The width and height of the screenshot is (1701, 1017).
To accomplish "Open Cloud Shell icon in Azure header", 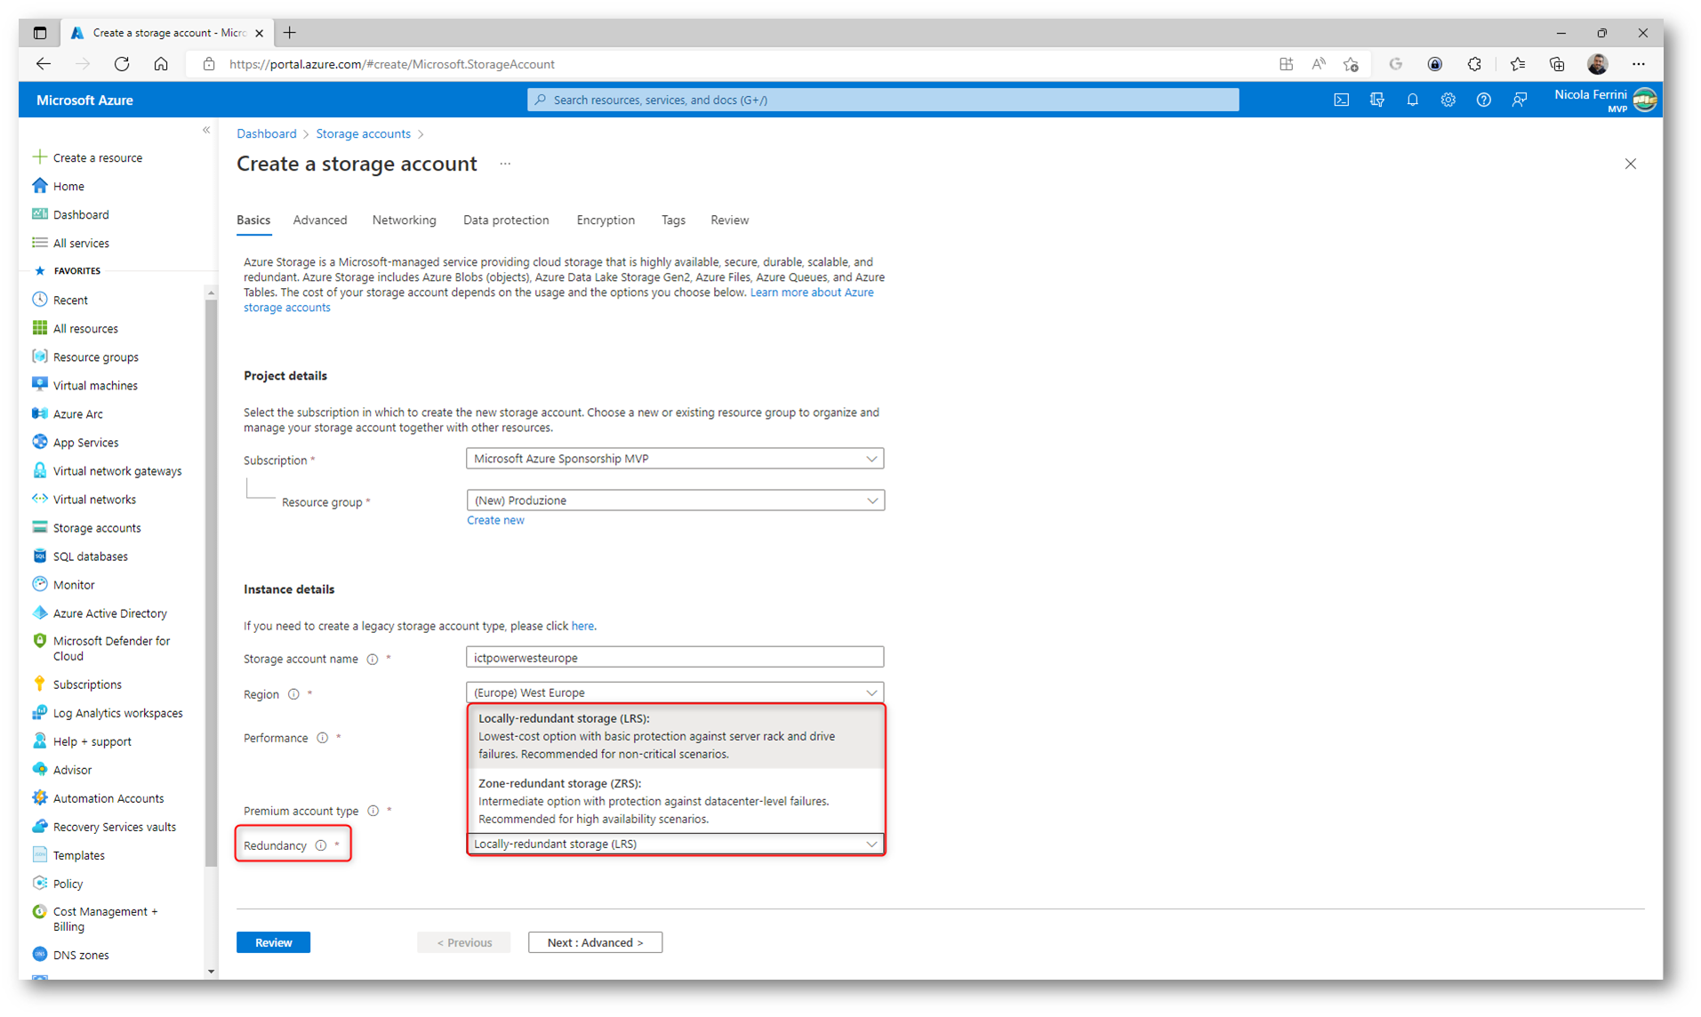I will 1341,100.
